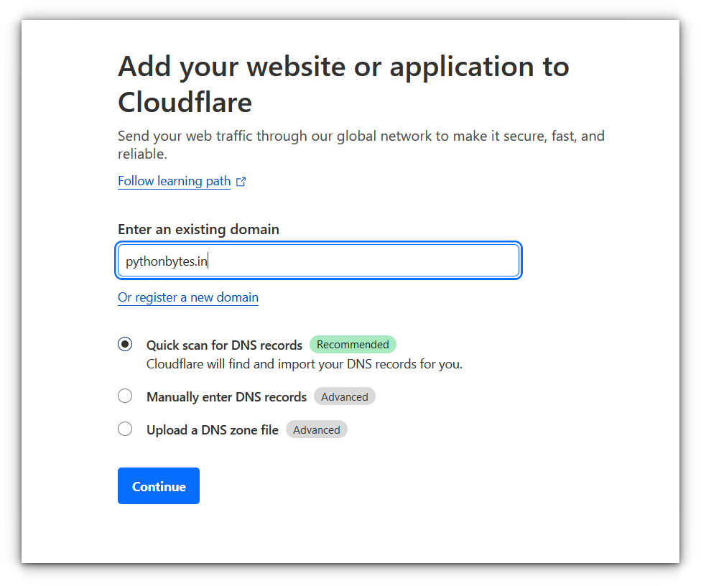Click the 'Add your website or application' heading

[x=343, y=67]
